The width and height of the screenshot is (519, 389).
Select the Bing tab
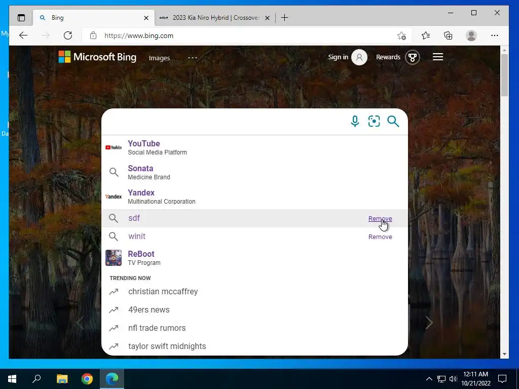[x=94, y=18]
